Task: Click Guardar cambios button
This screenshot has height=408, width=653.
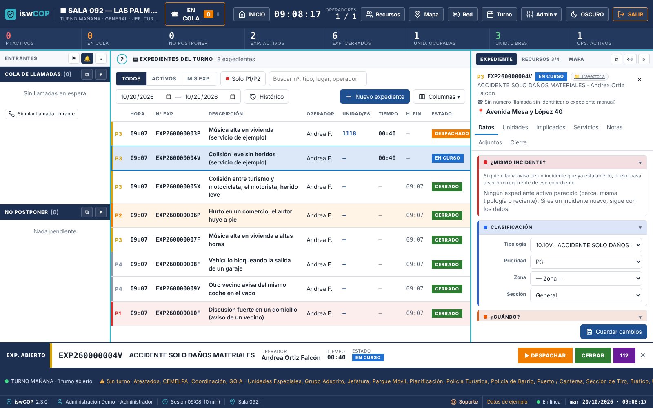Action: [x=614, y=332]
